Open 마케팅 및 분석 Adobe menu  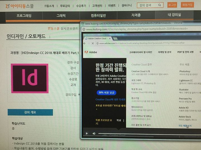[x=165, y=52]
